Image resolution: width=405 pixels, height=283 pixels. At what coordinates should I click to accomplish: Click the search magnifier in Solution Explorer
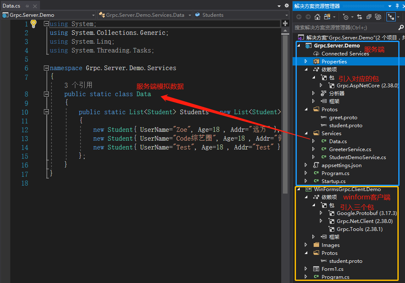tap(401, 27)
